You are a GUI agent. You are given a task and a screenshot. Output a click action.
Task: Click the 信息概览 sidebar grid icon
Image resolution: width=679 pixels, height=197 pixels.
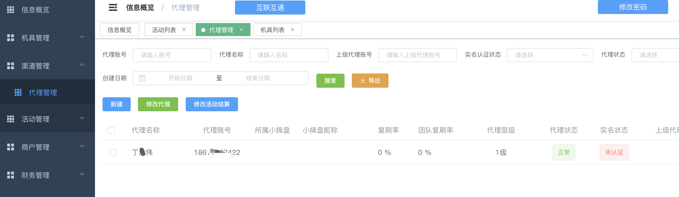coord(11,10)
